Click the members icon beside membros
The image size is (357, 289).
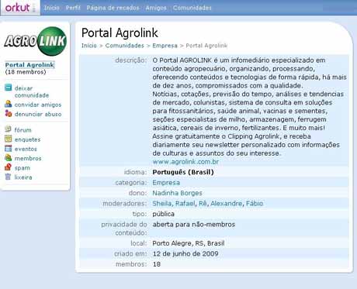[9, 158]
